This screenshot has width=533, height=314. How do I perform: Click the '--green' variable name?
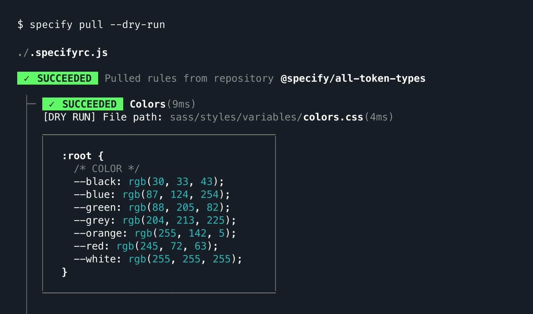click(x=95, y=207)
